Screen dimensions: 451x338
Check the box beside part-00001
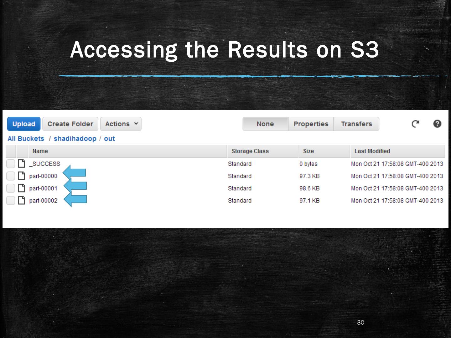point(11,188)
